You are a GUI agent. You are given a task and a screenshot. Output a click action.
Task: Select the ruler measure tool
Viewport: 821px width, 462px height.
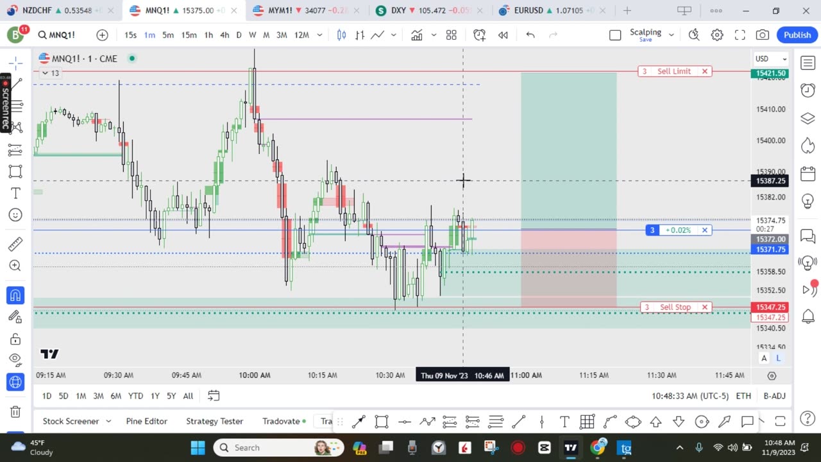click(16, 244)
